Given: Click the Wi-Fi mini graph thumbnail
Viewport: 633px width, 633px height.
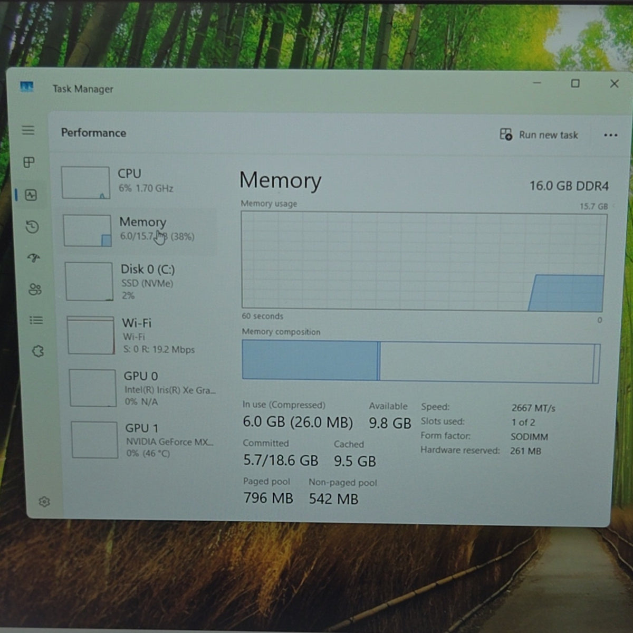Looking at the screenshot, I should click(x=91, y=335).
